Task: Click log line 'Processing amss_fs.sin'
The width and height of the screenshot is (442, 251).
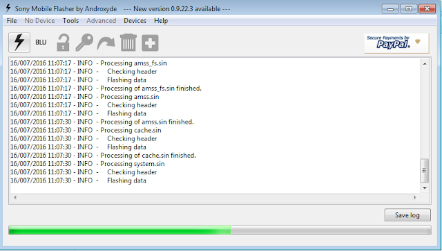Action: pyautogui.click(x=88, y=63)
